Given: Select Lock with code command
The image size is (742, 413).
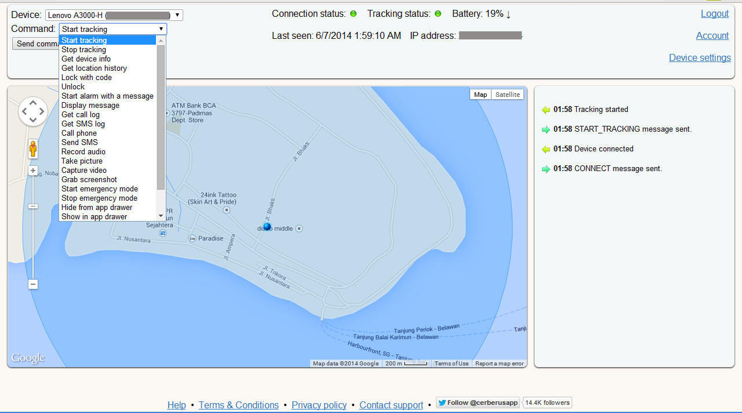Looking at the screenshot, I should pyautogui.click(x=108, y=77).
